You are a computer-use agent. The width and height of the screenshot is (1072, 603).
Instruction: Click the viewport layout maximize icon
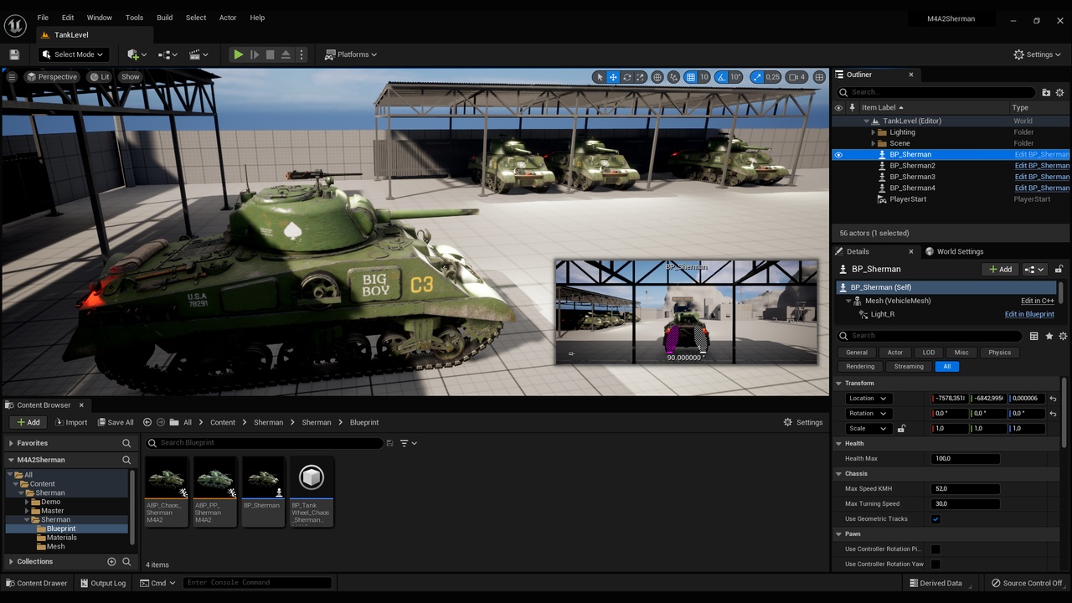click(x=819, y=77)
